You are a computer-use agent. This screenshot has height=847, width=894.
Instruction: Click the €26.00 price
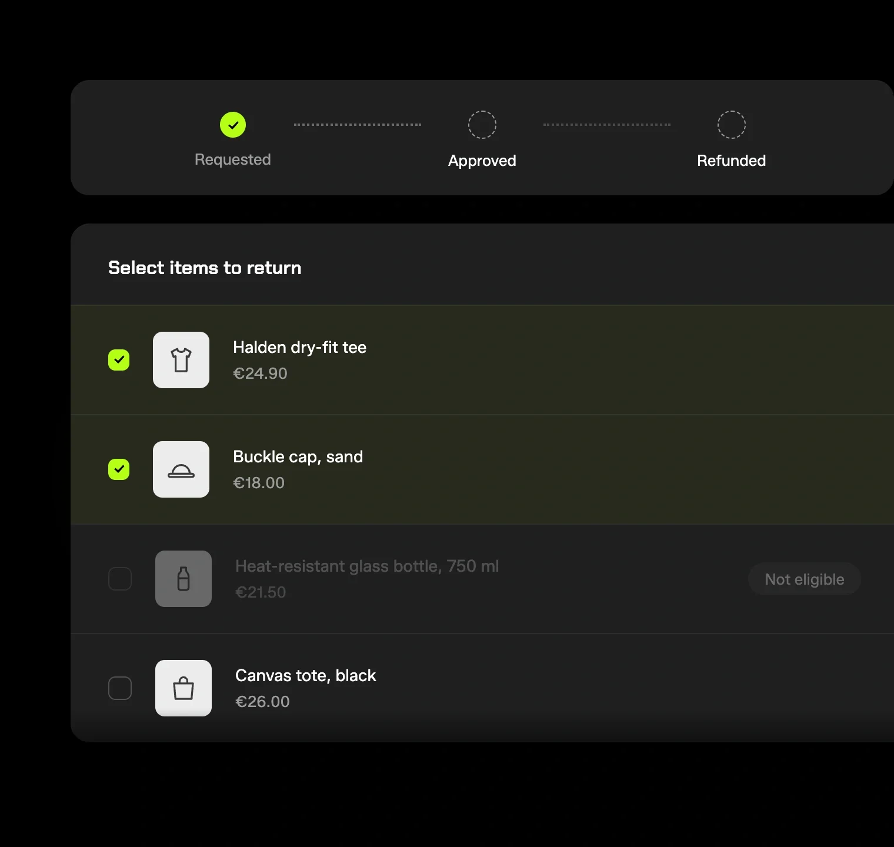262,702
